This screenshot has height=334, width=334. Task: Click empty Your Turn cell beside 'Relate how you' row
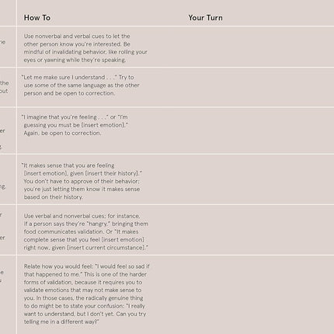click(x=259, y=294)
